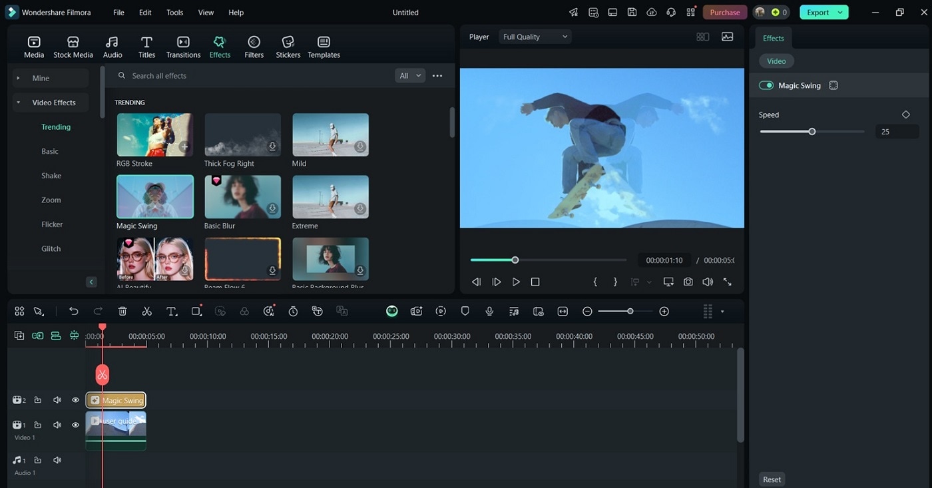
Task: Collapse the Video Effects category
Action: pos(51,103)
